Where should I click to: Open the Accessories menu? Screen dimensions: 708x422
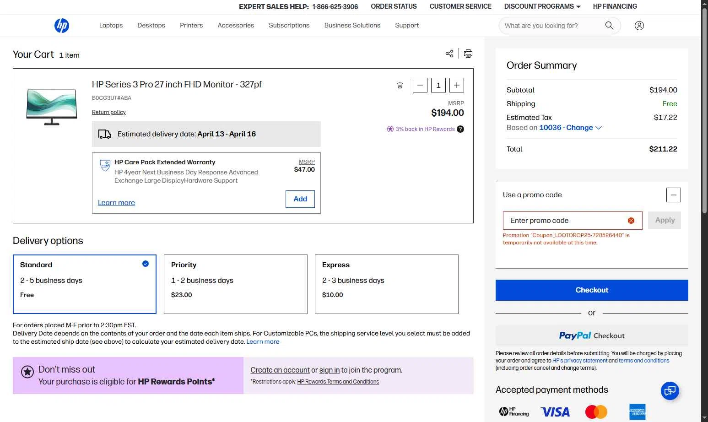click(x=236, y=26)
